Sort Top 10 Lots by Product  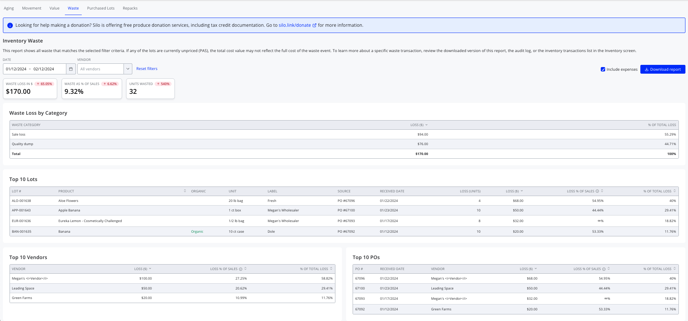click(x=185, y=191)
